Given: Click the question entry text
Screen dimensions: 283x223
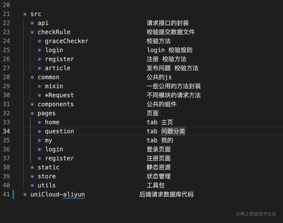Looking at the screenshot, I should [x=59, y=131].
